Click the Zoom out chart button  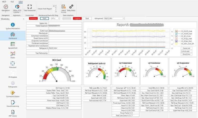pyautogui.click(x=187, y=48)
